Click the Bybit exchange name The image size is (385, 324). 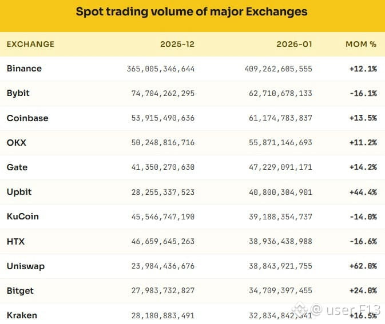coord(18,93)
